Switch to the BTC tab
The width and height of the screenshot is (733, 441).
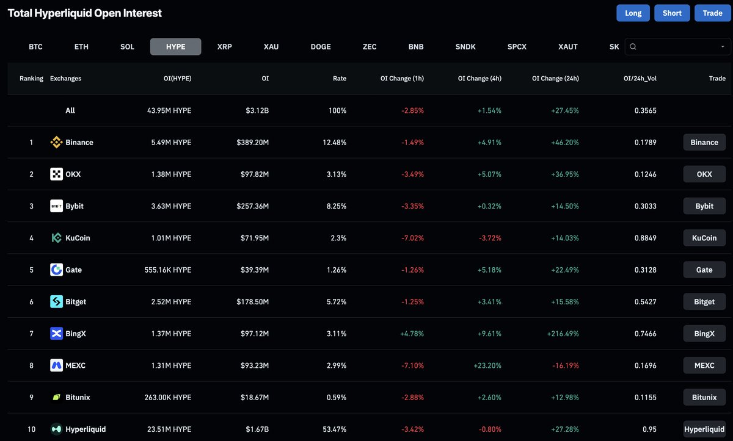pos(35,46)
